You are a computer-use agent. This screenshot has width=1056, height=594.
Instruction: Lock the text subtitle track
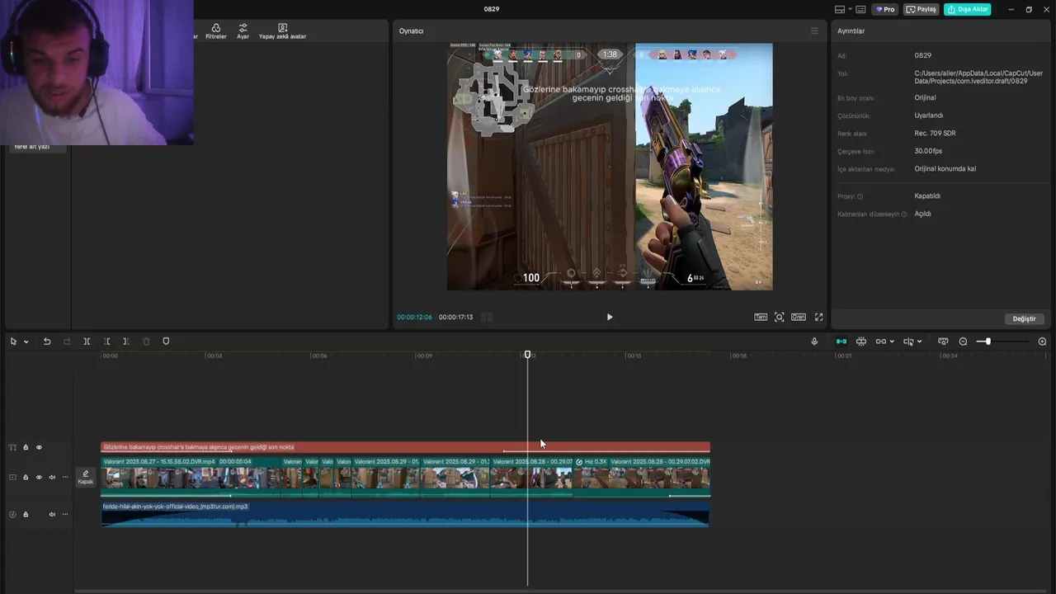(26, 447)
